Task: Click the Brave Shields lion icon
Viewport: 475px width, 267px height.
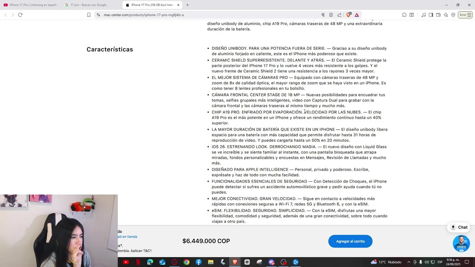Action: [x=348, y=15]
